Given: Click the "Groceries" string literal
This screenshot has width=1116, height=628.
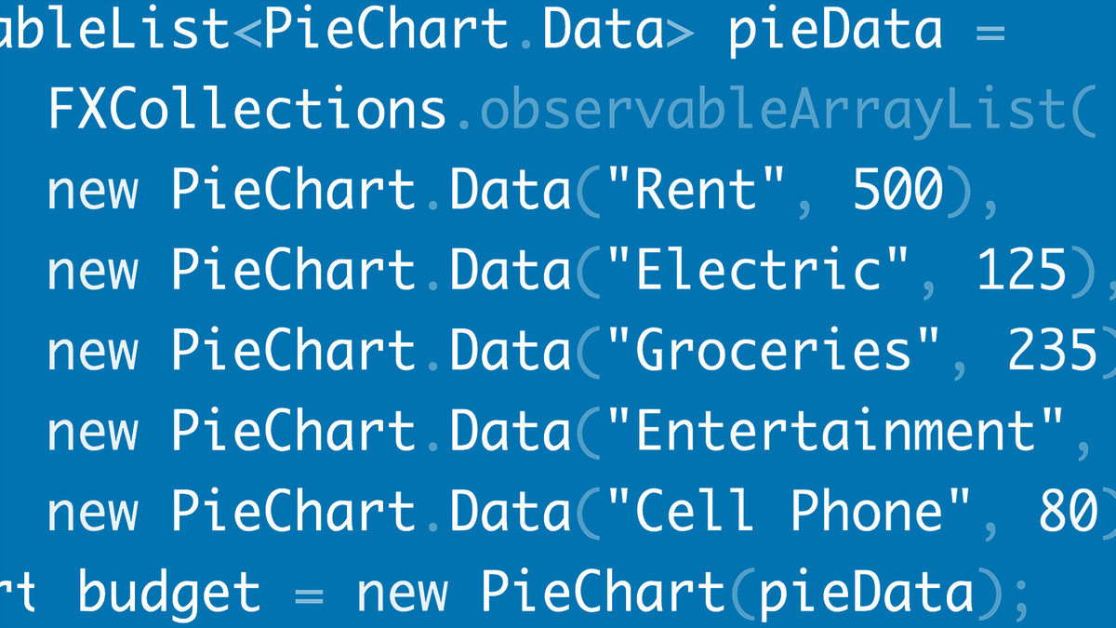Looking at the screenshot, I should tap(773, 351).
